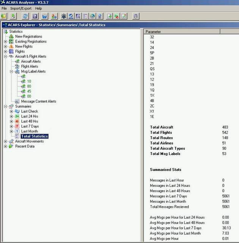This screenshot has height=243, width=239.
Task: Click the blue-green globe toolbar icon
Action: (93, 16)
